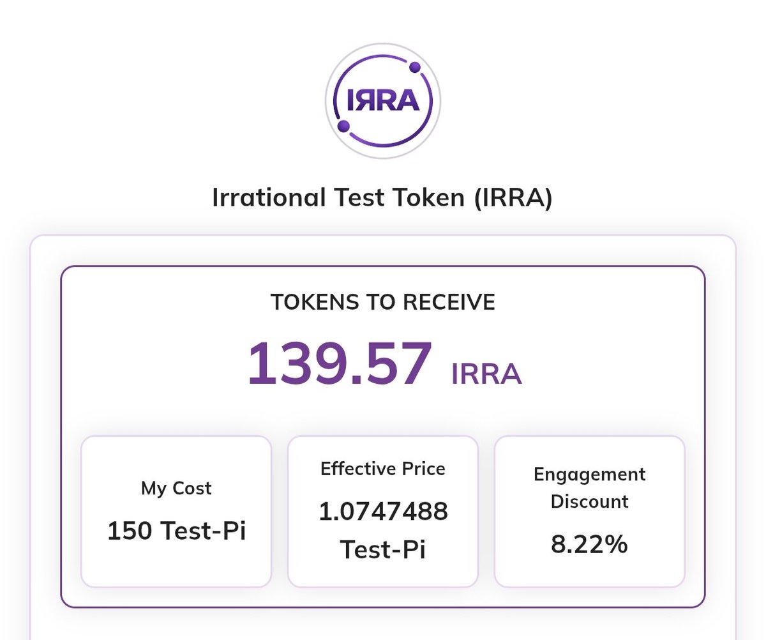Click the IRRA token logo

[x=383, y=101]
